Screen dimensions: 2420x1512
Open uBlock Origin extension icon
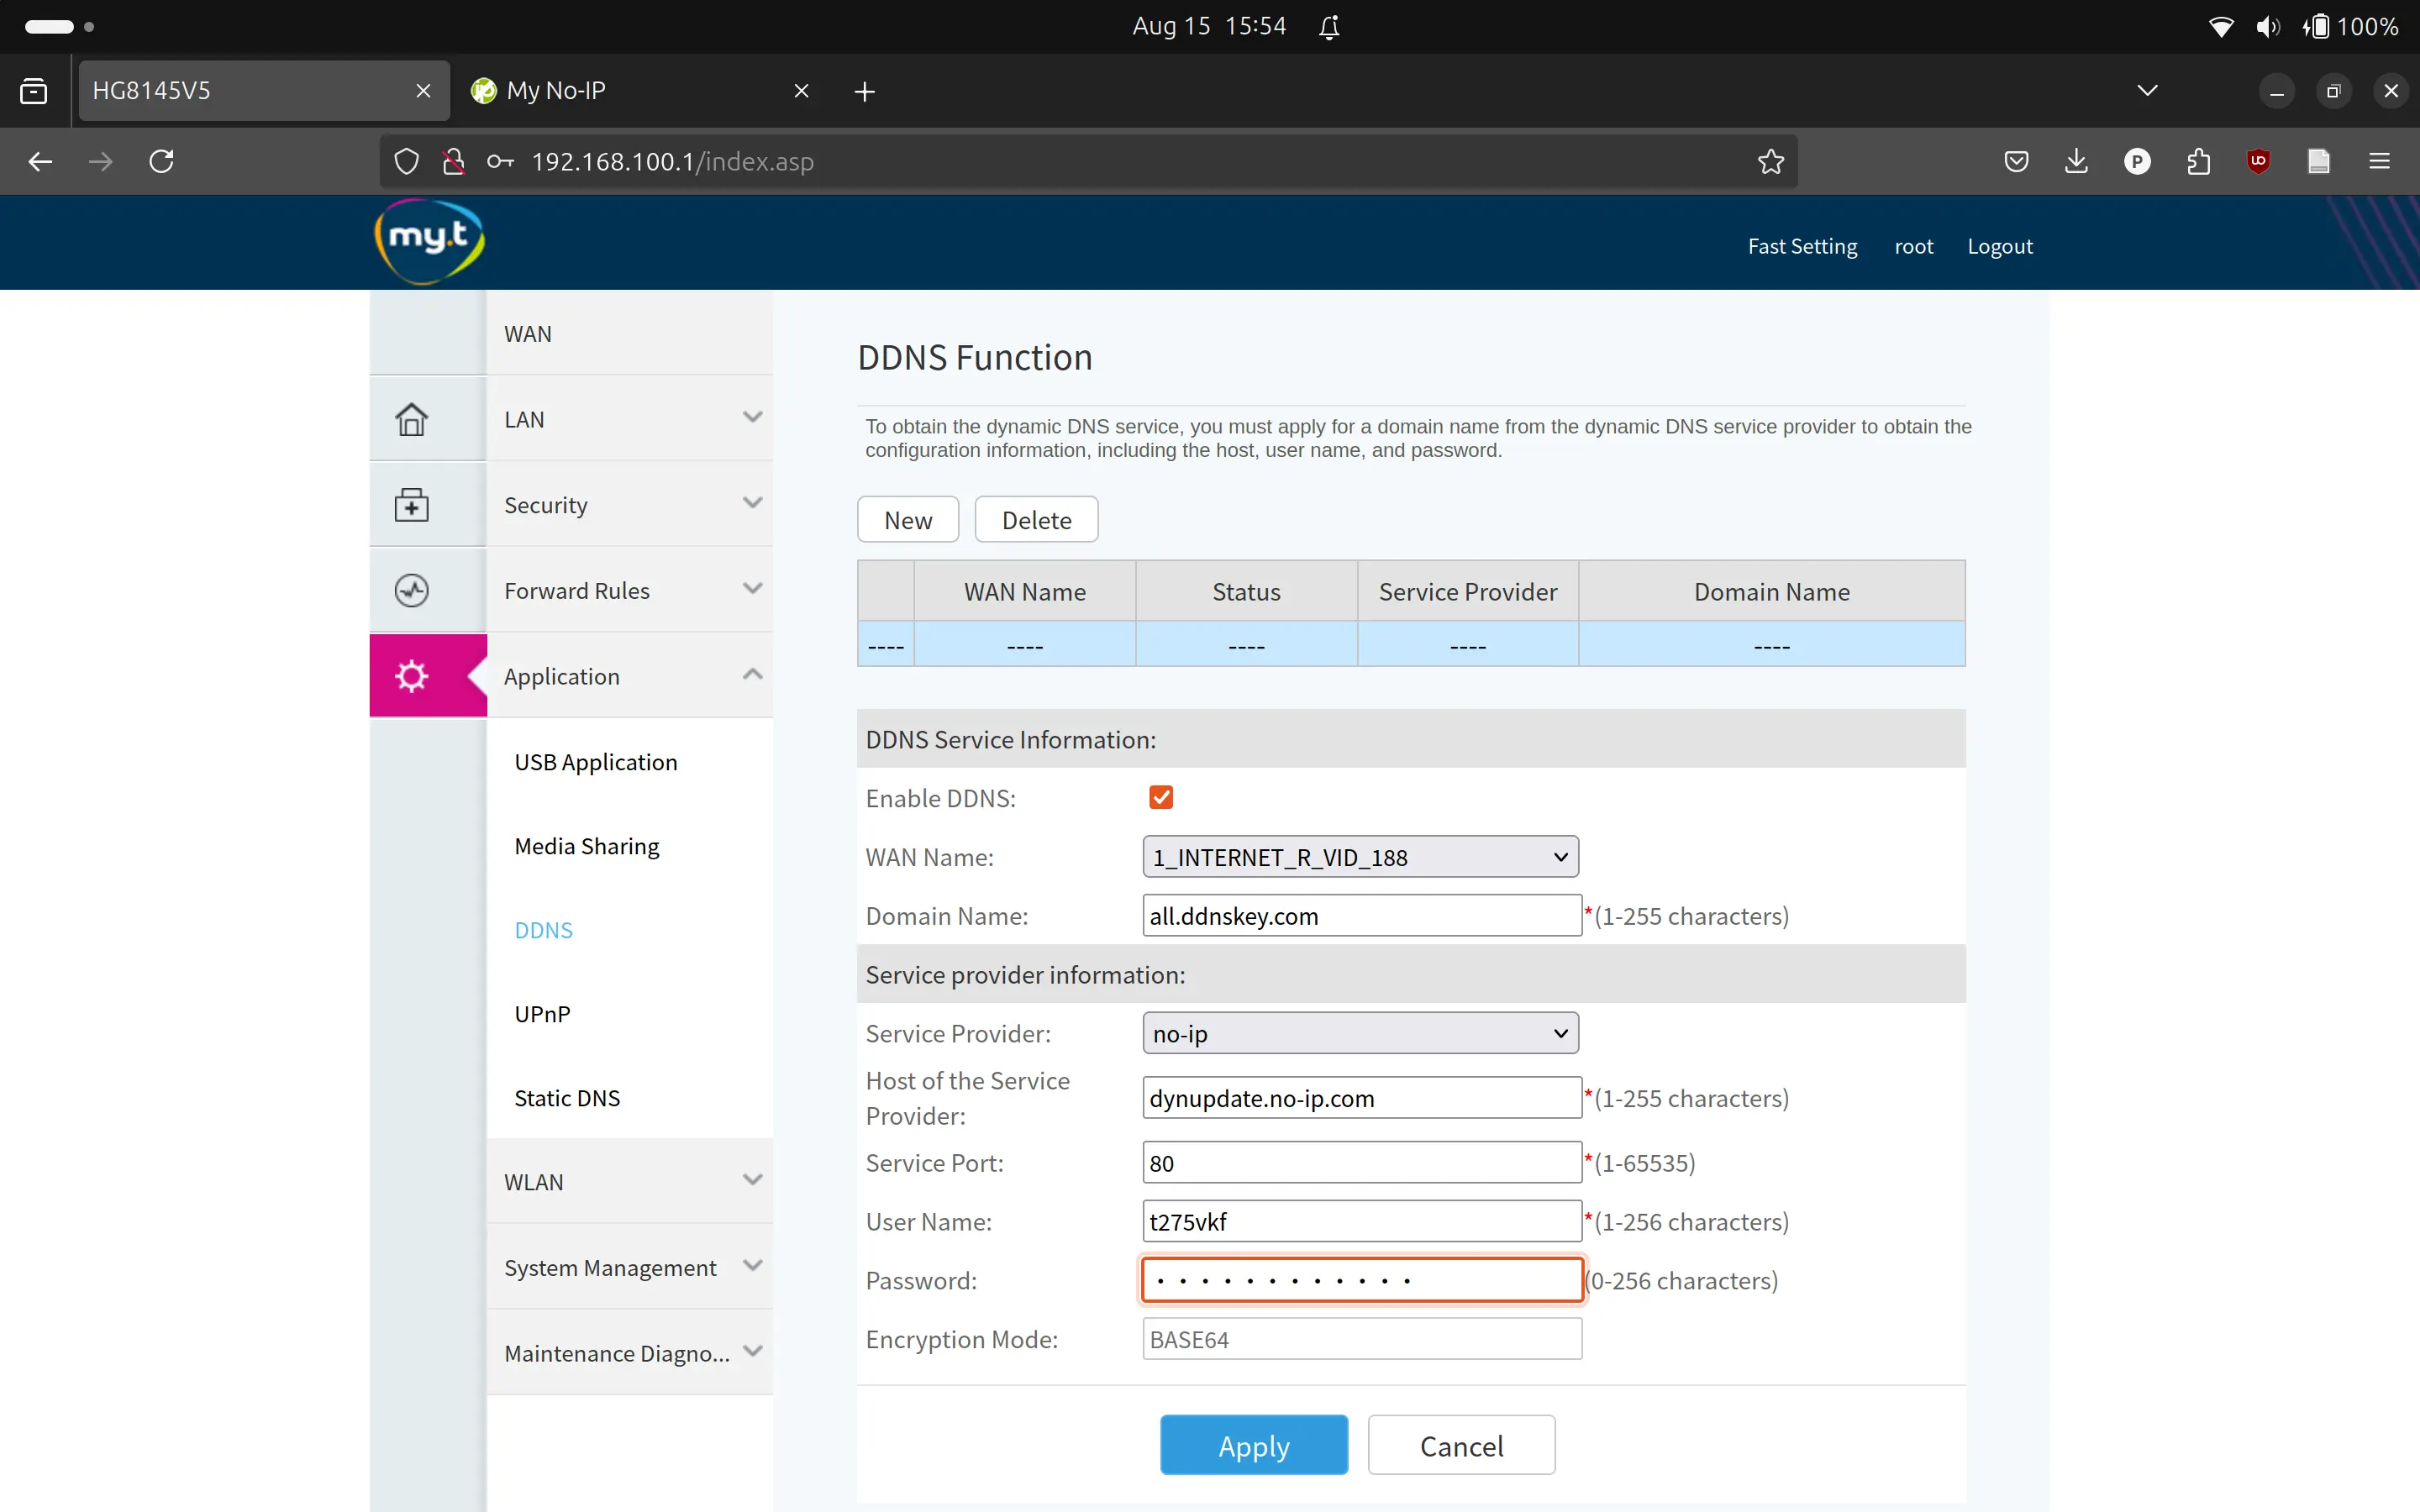[2257, 161]
